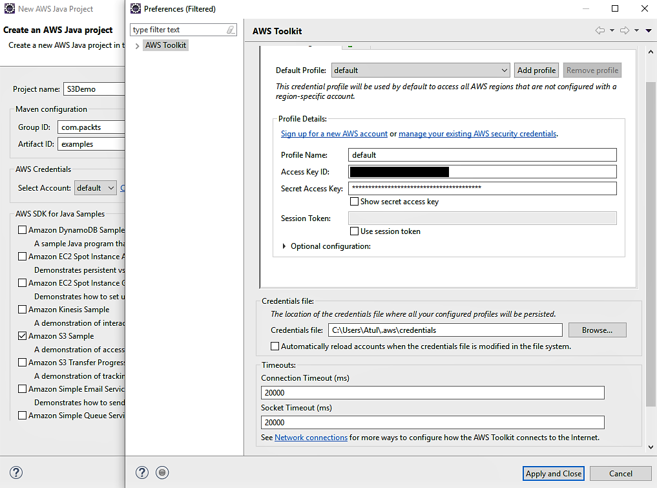Viewport: 657px width, 488px height.
Task: Click the Access Key ID field
Action: tap(483, 172)
